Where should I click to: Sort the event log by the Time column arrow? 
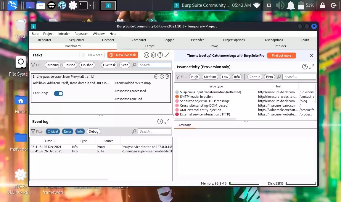pyautogui.click(x=55, y=141)
